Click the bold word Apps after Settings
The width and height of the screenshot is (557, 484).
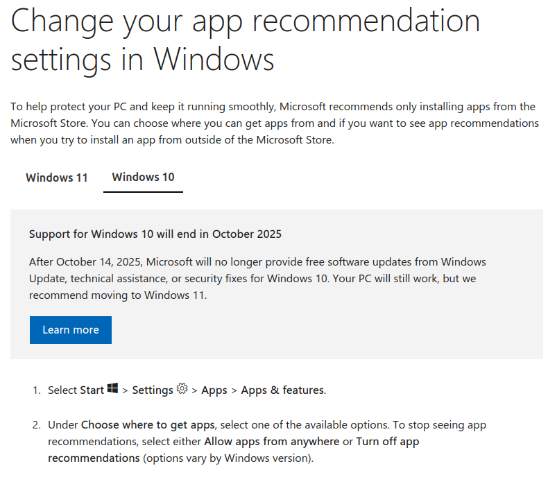coord(214,390)
